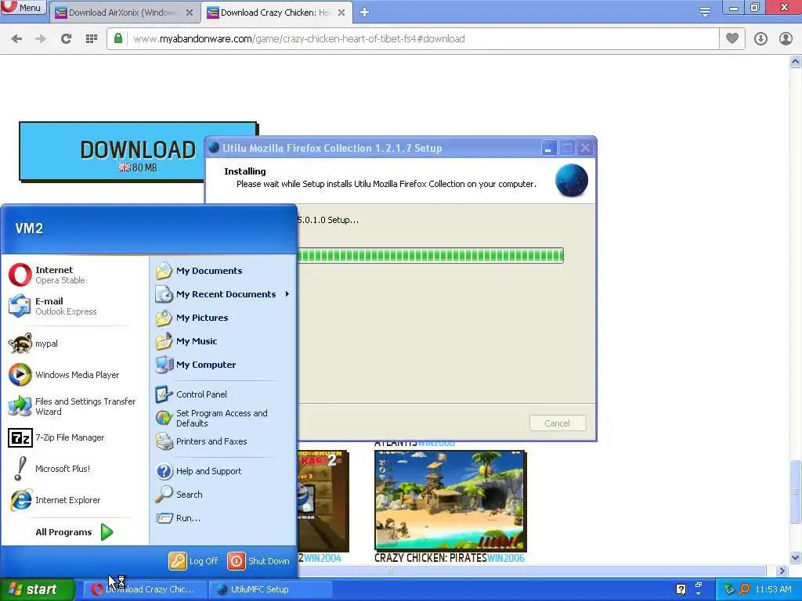Image resolution: width=802 pixels, height=601 pixels.
Task: Select UtiluMFC Setup taskbar button
Action: (271, 589)
